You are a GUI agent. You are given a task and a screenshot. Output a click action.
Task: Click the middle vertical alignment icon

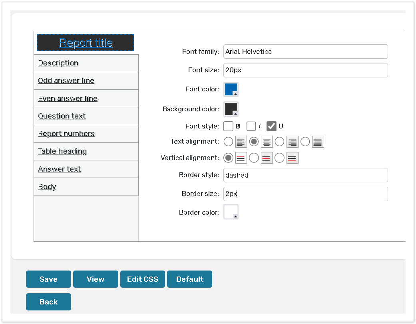click(x=267, y=158)
